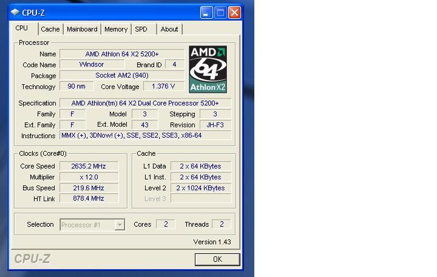Click the Specification field text
Viewport: 437px width, 277px height.
click(145, 103)
